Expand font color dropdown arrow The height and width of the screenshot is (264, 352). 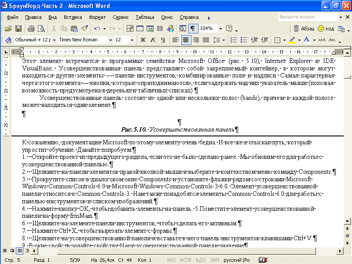(x=314, y=40)
